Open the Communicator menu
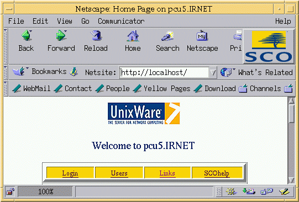 pyautogui.click(x=121, y=21)
